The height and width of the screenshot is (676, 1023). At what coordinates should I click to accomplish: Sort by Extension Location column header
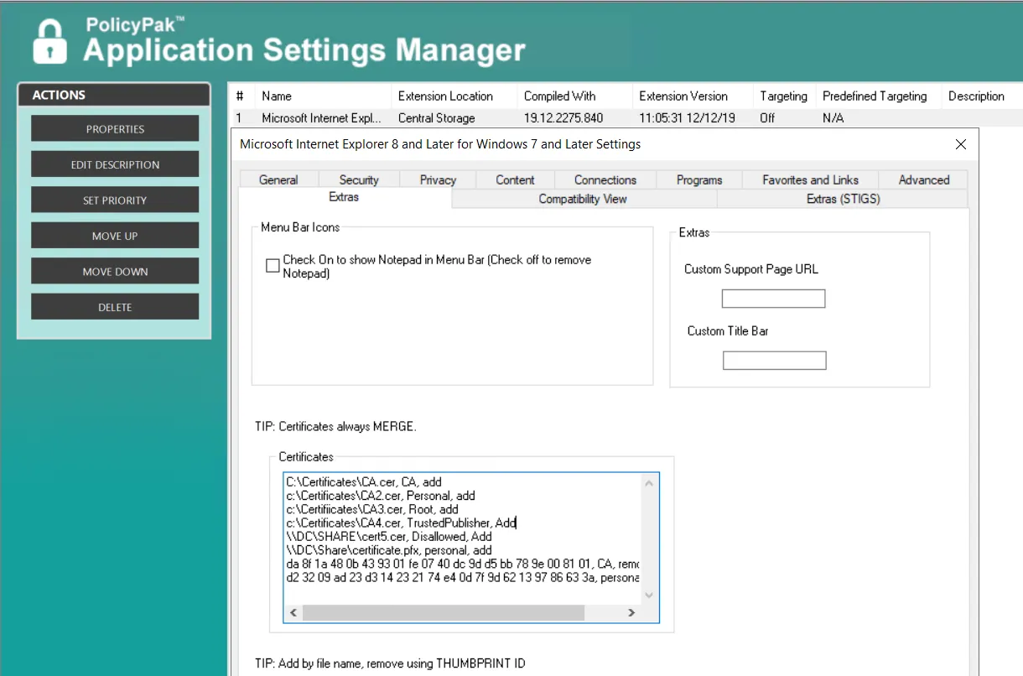454,96
